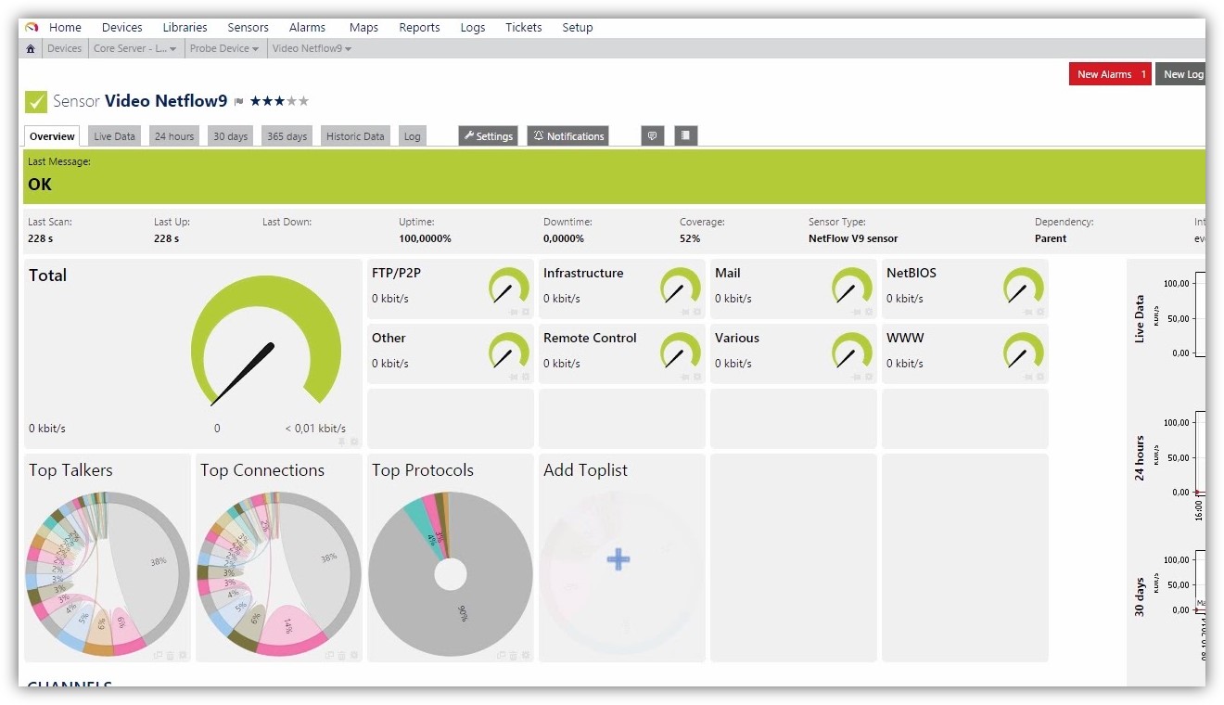The width and height of the screenshot is (1224, 705).
Task: Click the green sensor status checkmark
Action: coord(36,101)
